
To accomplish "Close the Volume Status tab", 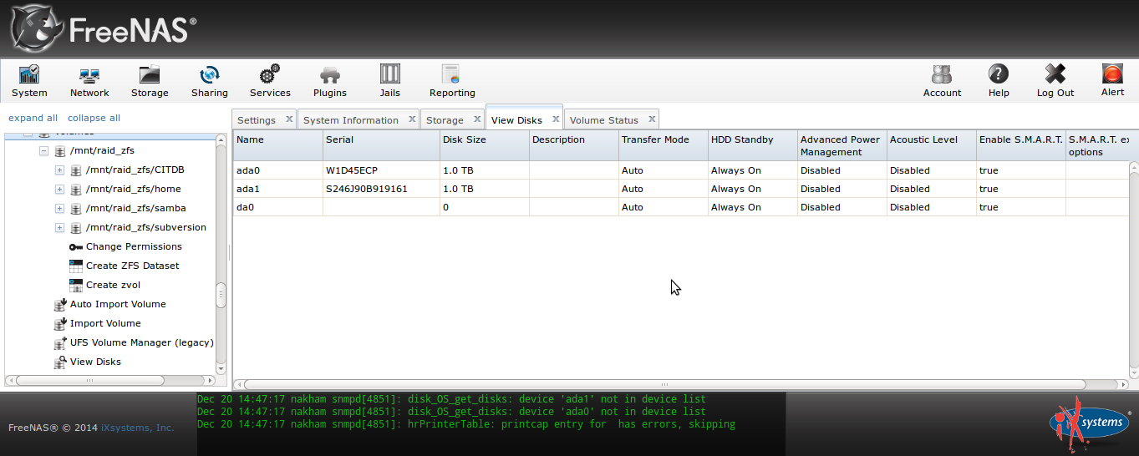I will pos(652,119).
